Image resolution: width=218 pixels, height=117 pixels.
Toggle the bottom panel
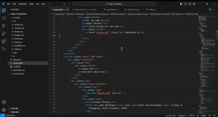[x=186, y=4]
